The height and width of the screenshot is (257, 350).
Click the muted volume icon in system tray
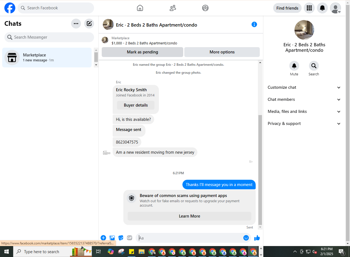click(315, 252)
